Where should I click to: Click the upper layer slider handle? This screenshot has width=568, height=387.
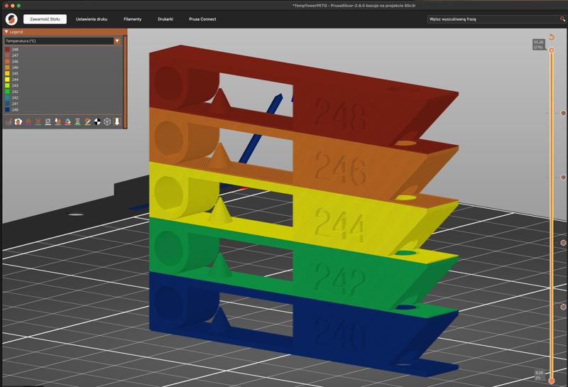[x=552, y=50]
